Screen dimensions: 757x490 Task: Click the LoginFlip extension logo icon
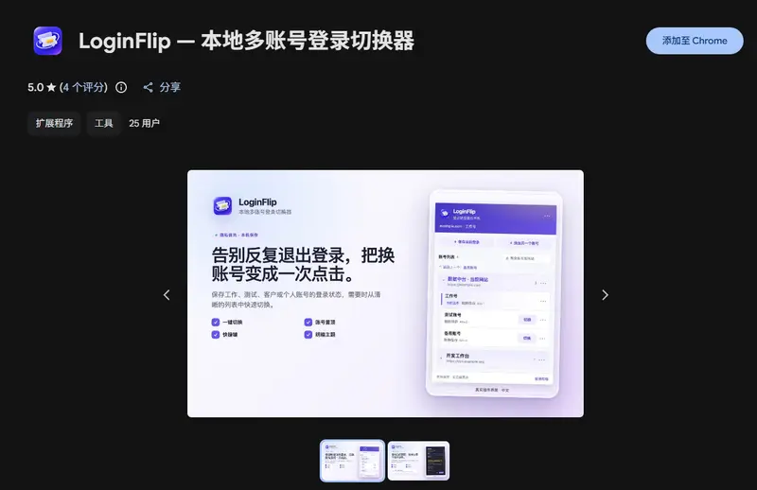(x=48, y=41)
